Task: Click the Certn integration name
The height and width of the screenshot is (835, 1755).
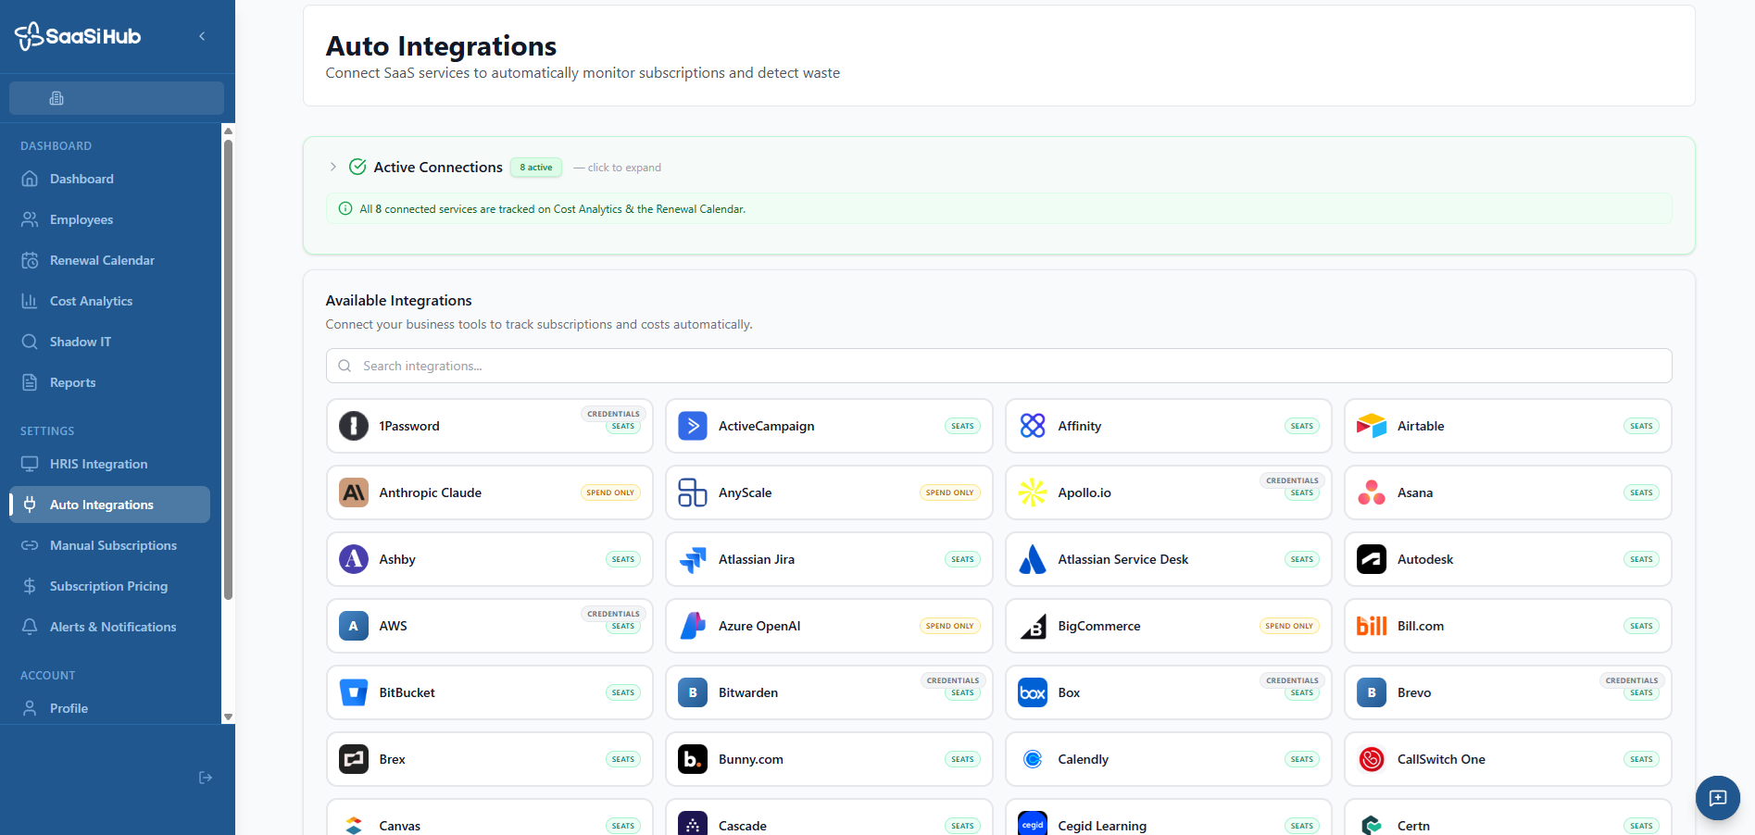Action: [1413, 826]
